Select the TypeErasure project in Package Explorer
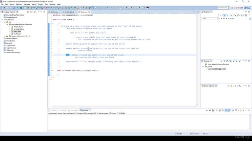 pyautogui.click(x=11, y=45)
